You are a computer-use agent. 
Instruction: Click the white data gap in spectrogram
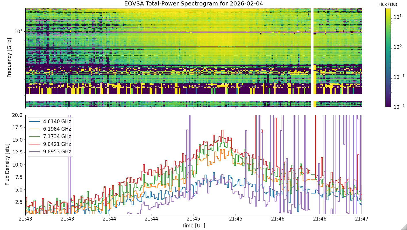312,57
